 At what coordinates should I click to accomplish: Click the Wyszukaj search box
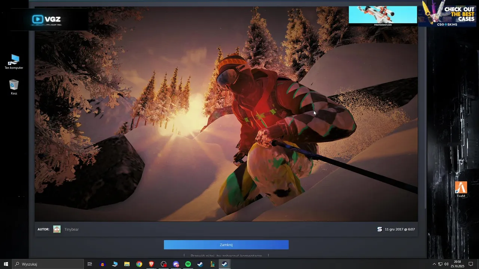coord(48,264)
